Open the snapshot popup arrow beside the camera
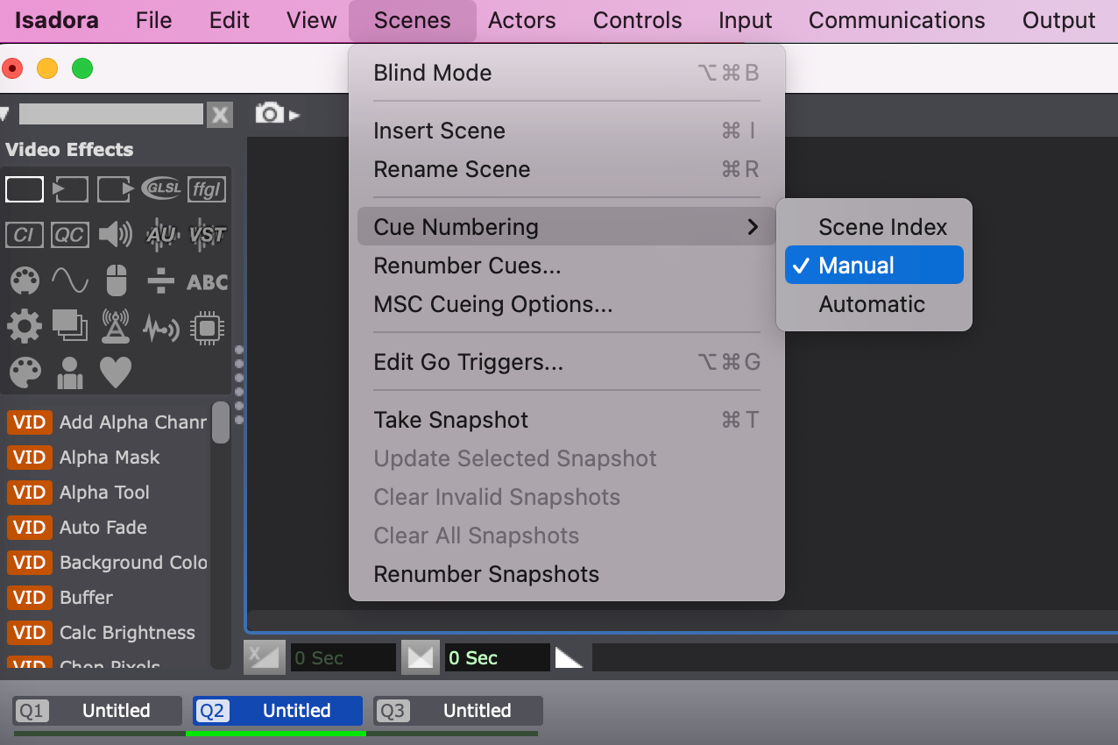1118x745 pixels. coord(294,115)
